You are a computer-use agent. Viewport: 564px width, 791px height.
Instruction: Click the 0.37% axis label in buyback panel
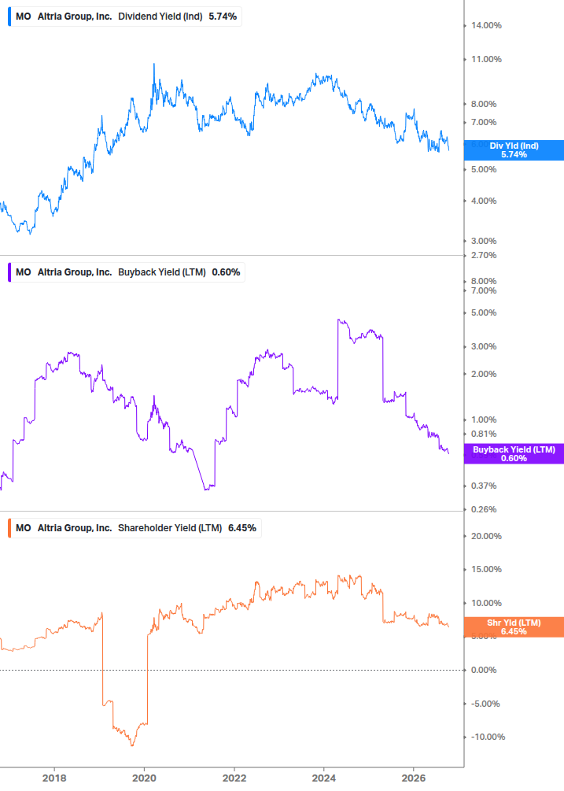484,486
